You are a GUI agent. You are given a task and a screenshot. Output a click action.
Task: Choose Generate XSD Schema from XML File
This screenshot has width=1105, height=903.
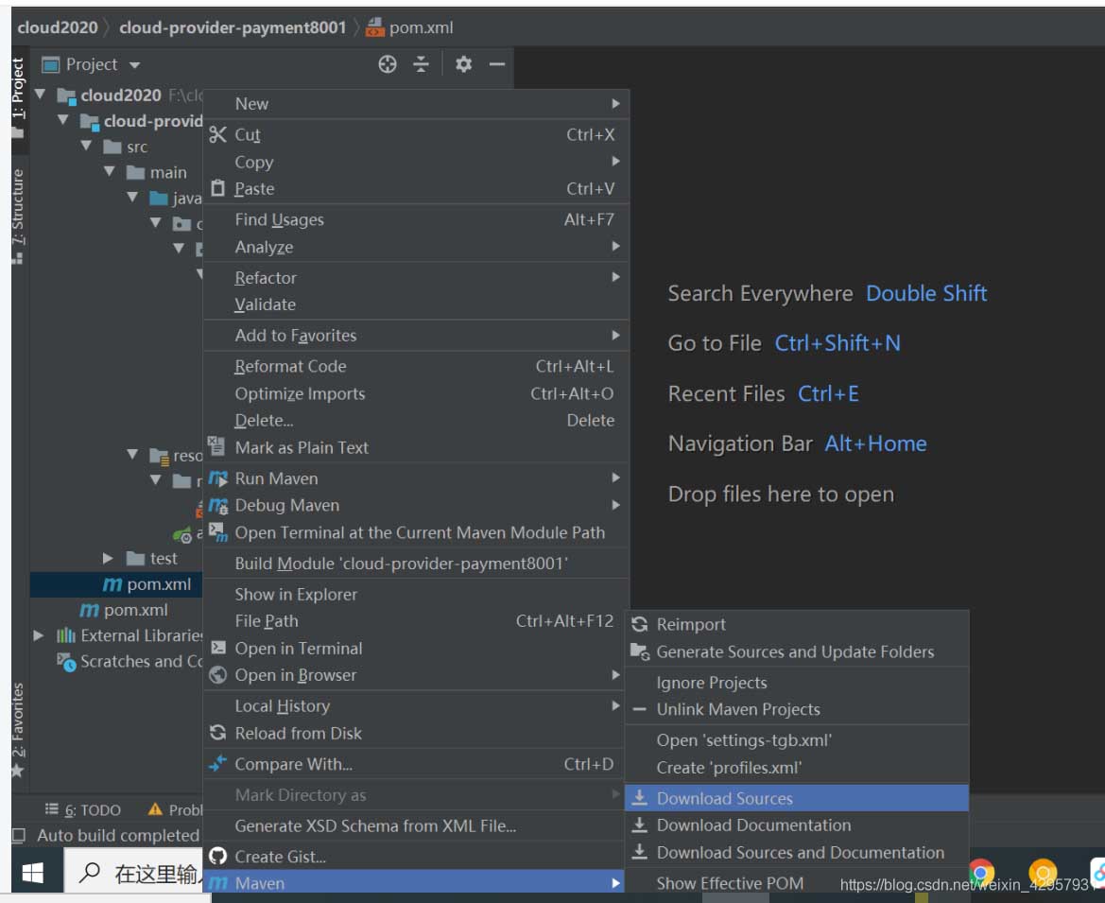click(x=416, y=825)
